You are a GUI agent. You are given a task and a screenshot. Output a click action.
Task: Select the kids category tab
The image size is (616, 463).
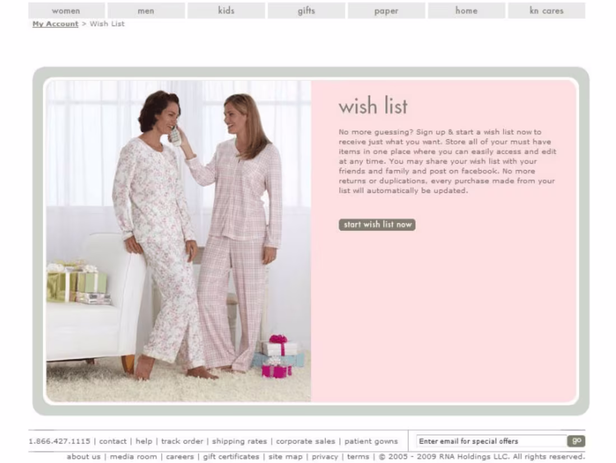226,11
